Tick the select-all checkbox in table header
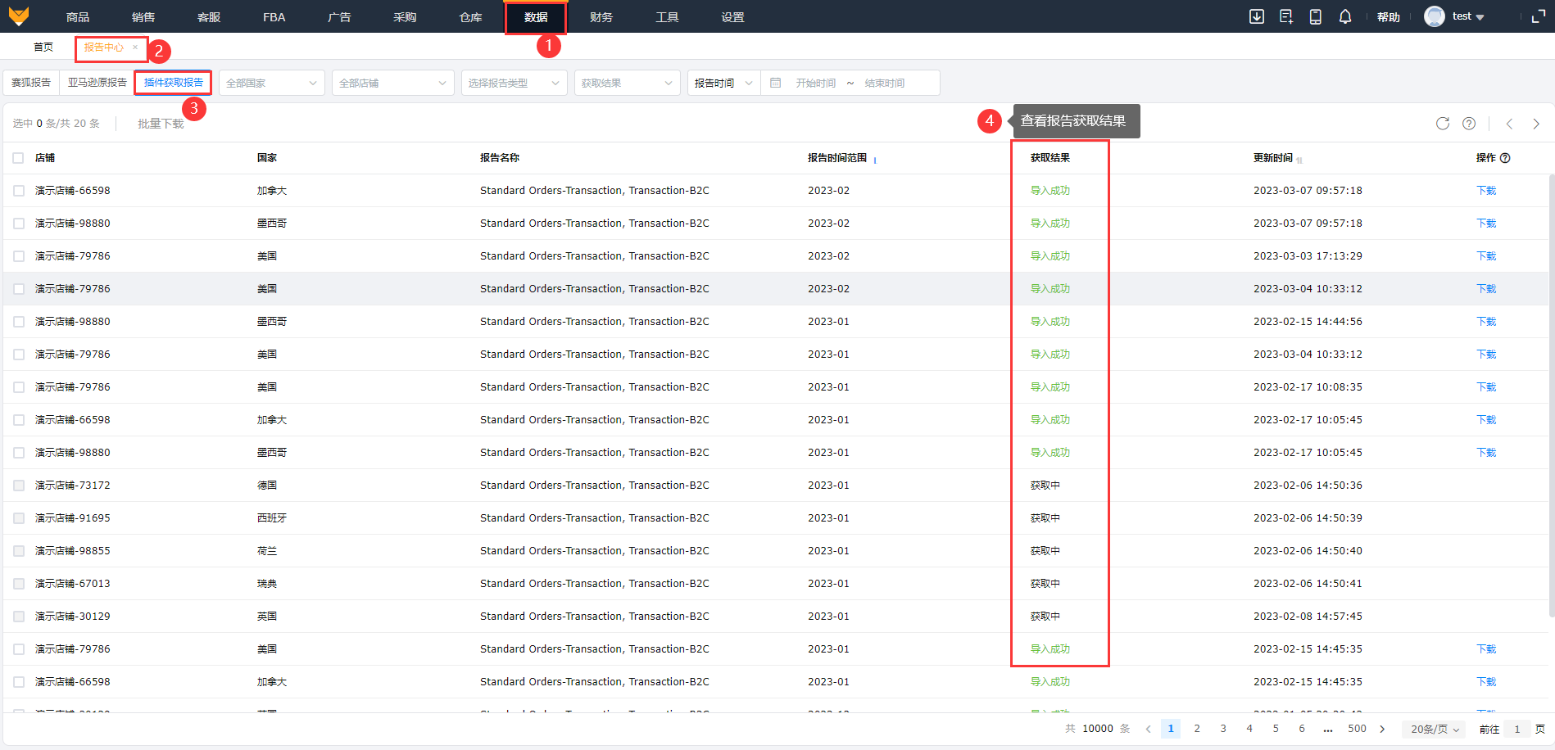Image resolution: width=1555 pixels, height=750 pixels. click(x=18, y=158)
